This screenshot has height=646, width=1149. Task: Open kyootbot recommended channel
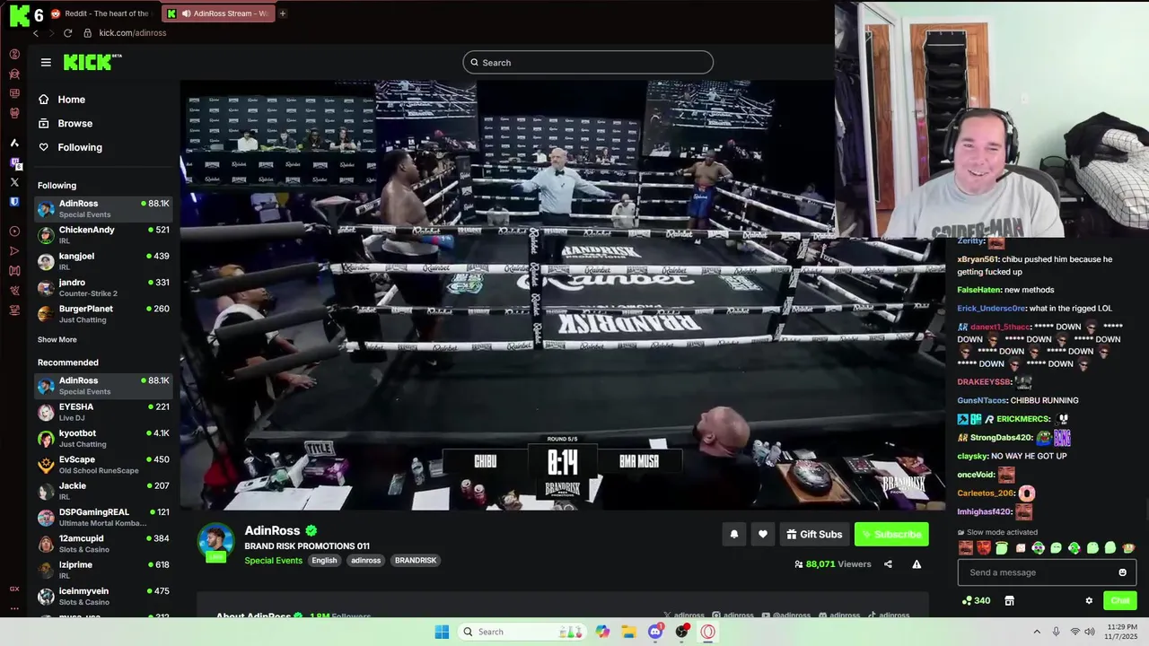(103, 438)
